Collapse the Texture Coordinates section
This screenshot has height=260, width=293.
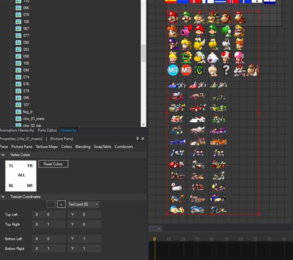[3, 197]
